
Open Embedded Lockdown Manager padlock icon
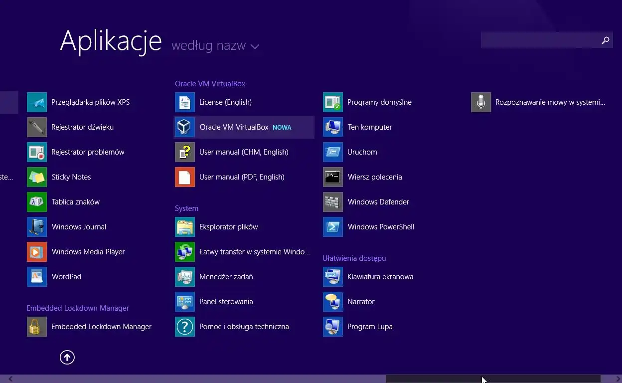37,327
